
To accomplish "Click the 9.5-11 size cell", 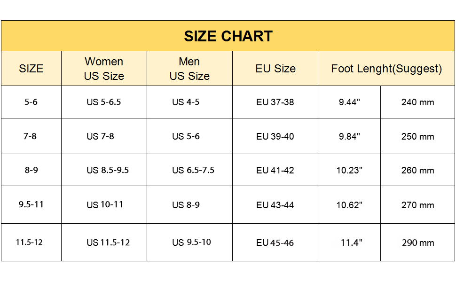I will click(x=31, y=205).
